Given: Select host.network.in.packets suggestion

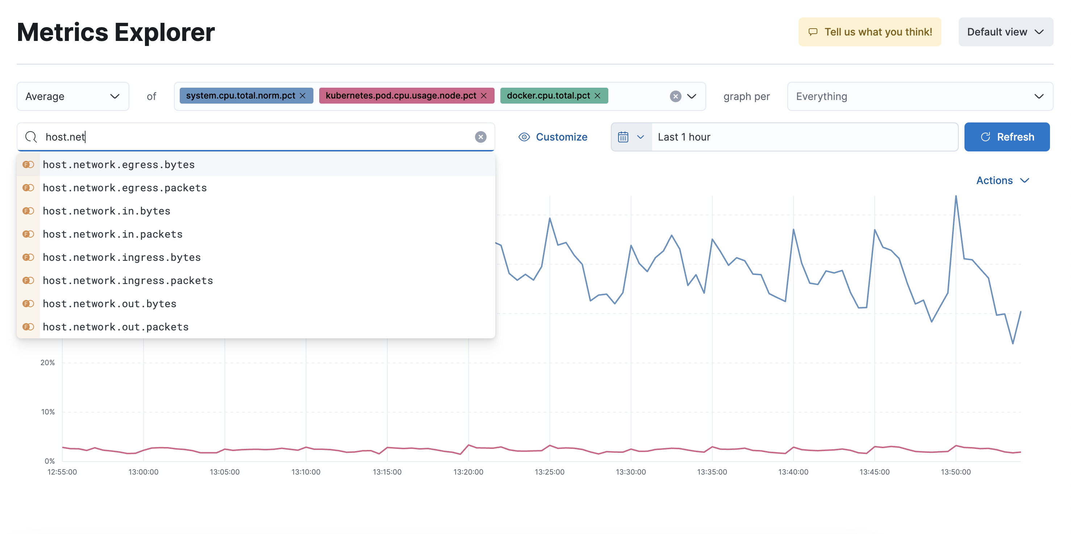Looking at the screenshot, I should pyautogui.click(x=256, y=234).
